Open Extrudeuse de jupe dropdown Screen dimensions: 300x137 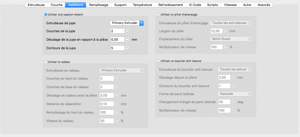[x=127, y=23]
